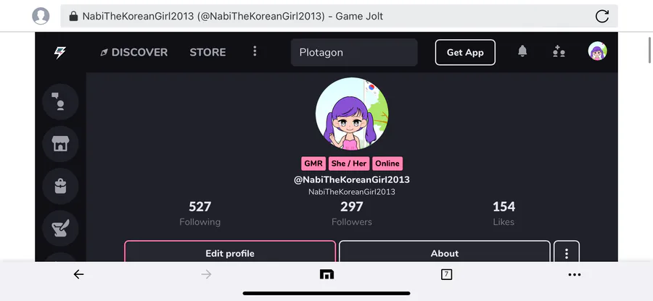The width and height of the screenshot is (653, 301).
Task: Click the browser profile icon beside address bar
Action: (x=41, y=16)
